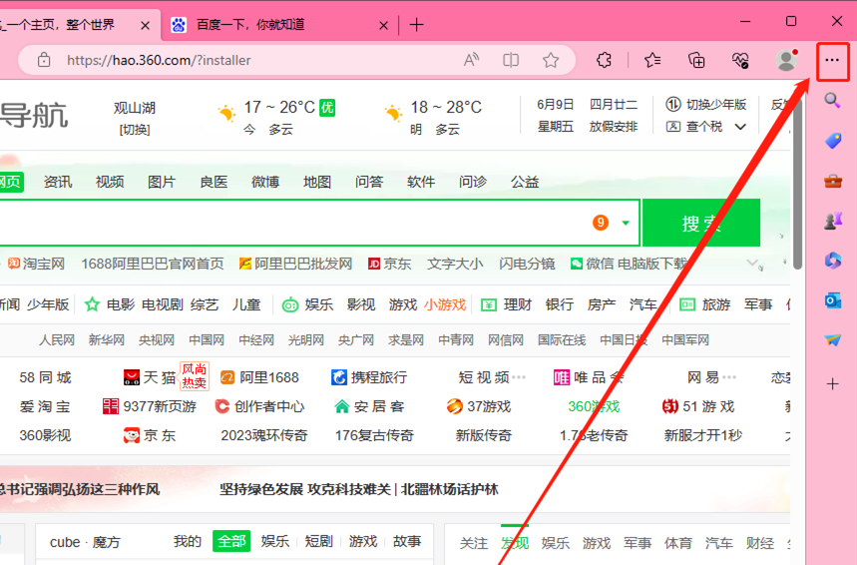
Task: Click the 娱乐 category gamepad icon
Action: click(x=289, y=304)
